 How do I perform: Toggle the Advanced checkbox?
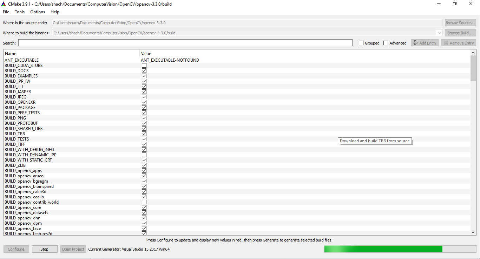pyautogui.click(x=386, y=43)
